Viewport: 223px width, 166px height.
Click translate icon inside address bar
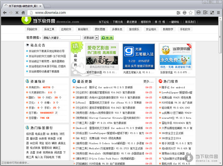coord(178,13)
